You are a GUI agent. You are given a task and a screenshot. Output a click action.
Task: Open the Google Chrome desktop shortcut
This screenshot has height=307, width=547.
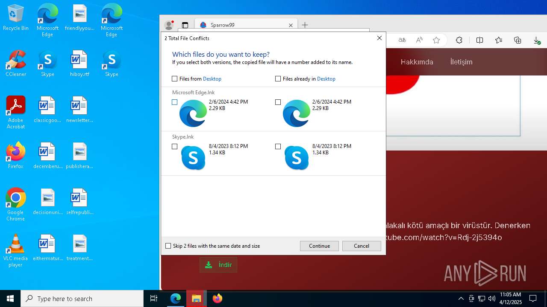coord(16,205)
